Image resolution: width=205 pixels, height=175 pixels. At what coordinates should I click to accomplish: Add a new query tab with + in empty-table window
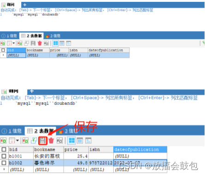click(x=24, y=5)
